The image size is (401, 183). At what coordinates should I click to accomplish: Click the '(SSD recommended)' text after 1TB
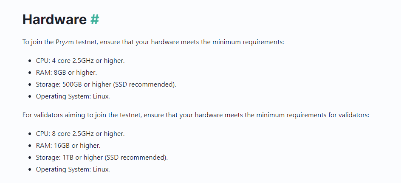tap(136, 158)
